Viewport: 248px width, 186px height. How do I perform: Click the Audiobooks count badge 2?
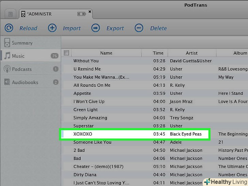coord(56,82)
